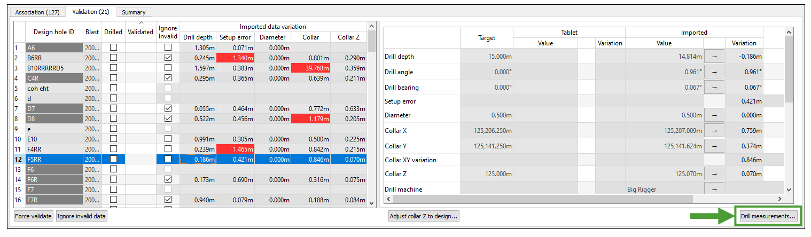Image resolution: width=811 pixels, height=237 pixels.
Task: Click the arrow button beside Drill angle value
Action: (x=714, y=72)
